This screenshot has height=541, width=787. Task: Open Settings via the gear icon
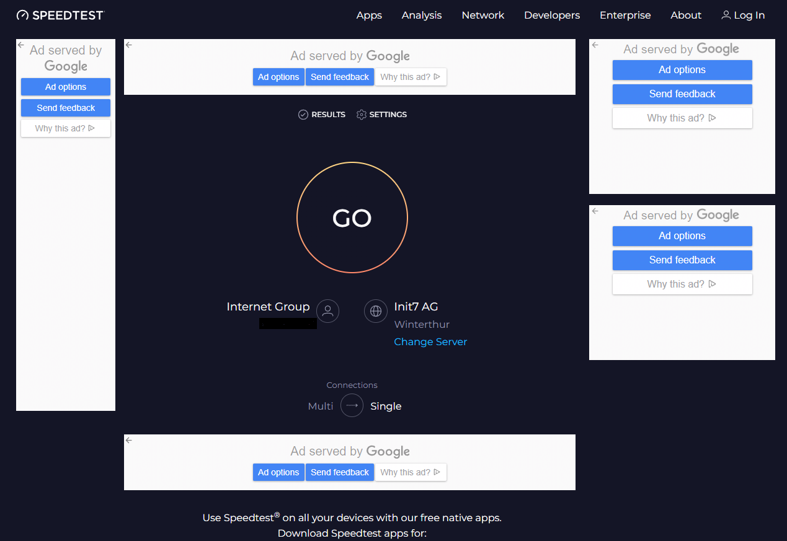click(362, 115)
